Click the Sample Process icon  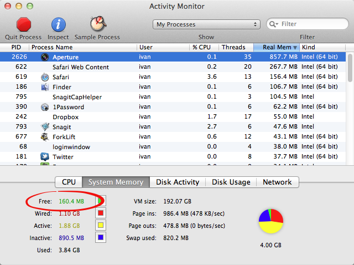pyautogui.click(x=98, y=24)
